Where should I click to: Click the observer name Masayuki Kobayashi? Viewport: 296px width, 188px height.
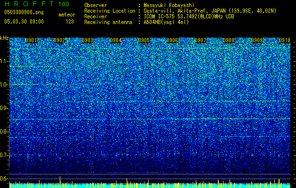169,5
